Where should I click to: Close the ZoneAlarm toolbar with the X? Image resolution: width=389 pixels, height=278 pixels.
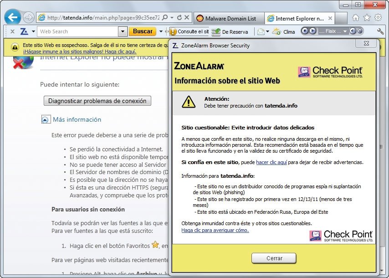pyautogui.click(x=12, y=31)
